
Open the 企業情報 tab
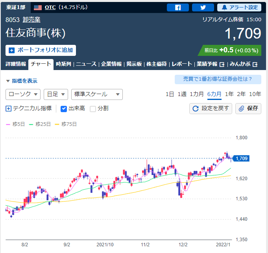111,64
